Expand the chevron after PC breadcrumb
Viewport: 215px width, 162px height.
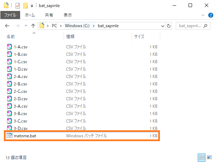pos(61,26)
